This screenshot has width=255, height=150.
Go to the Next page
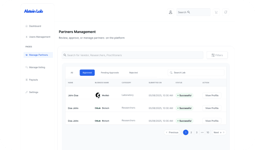[219, 132]
